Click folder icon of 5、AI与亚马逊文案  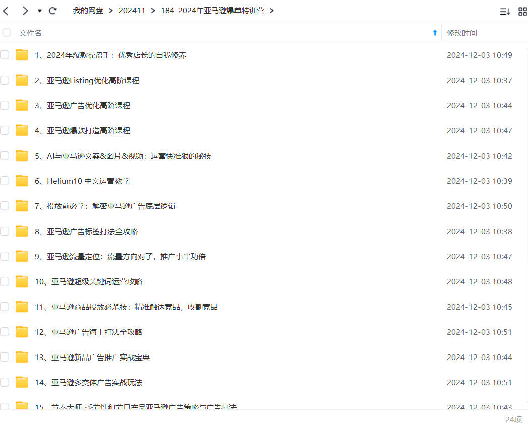[22, 156]
